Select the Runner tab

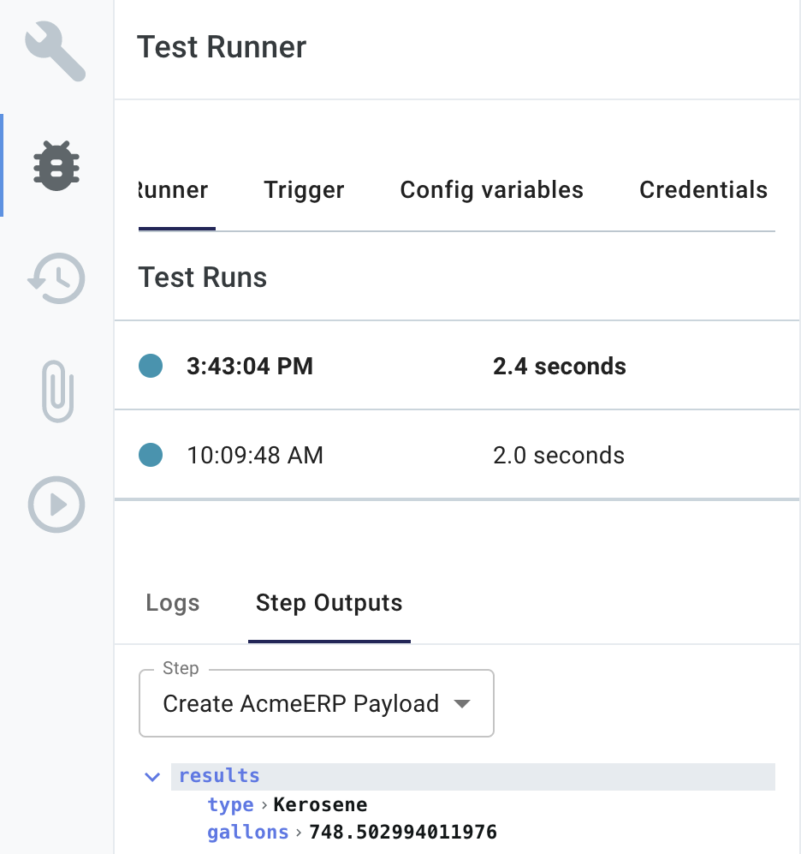click(x=171, y=190)
